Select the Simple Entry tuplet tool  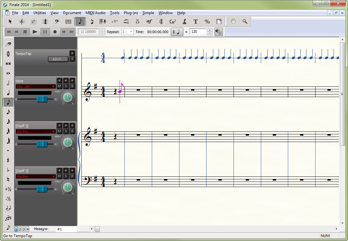click(x=8, y=218)
